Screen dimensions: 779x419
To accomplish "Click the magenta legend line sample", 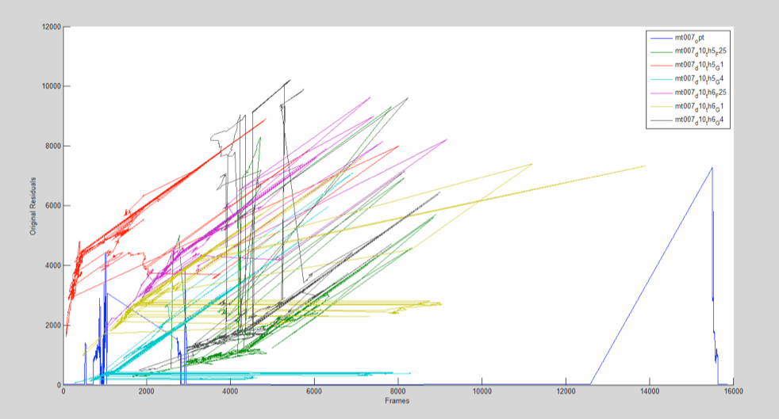I will (660, 93).
